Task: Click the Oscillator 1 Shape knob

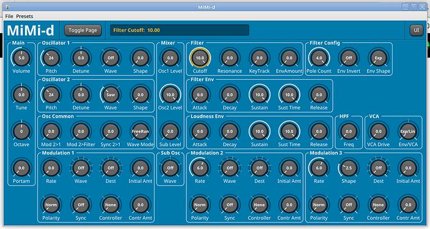Action: point(140,58)
